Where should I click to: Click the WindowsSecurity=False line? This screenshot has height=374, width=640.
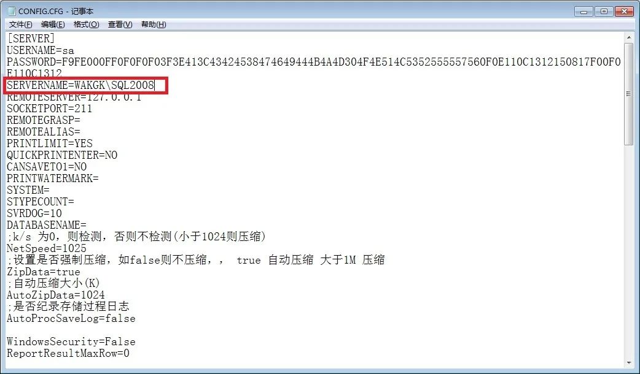tap(71, 342)
